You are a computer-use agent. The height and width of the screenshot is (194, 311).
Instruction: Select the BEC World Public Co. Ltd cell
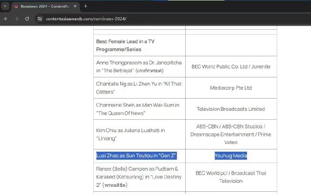pos(231,67)
